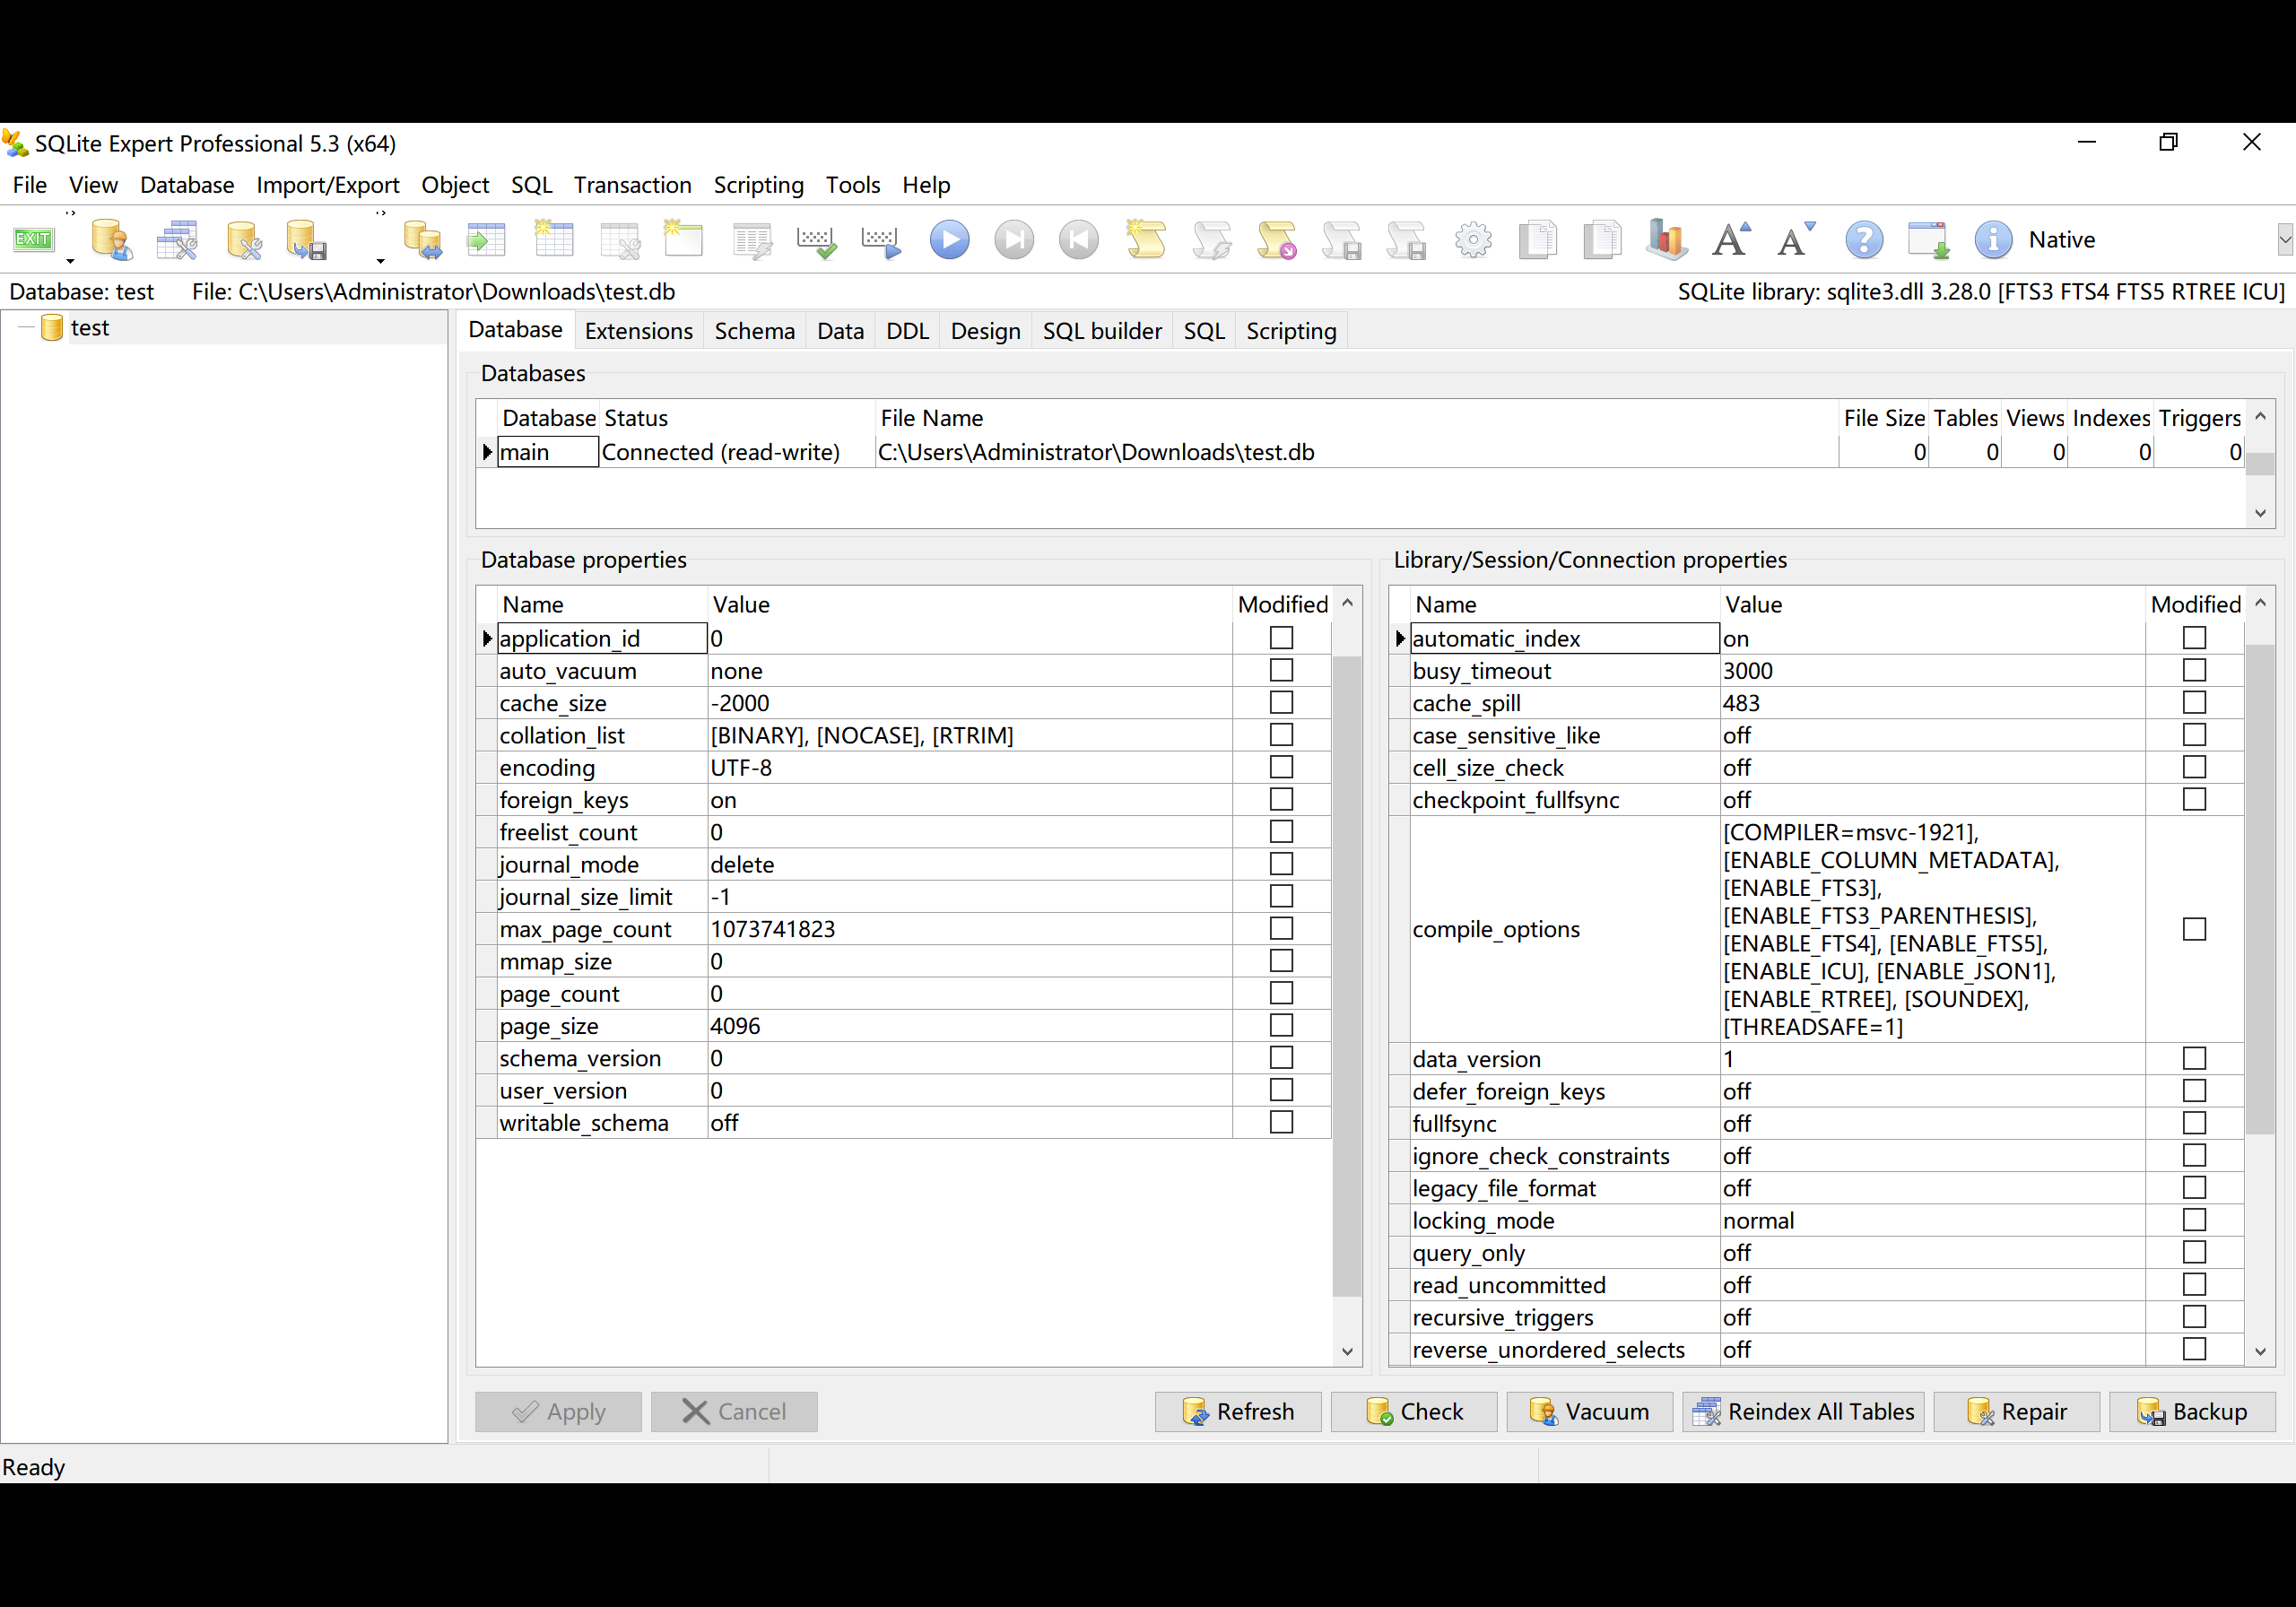The image size is (2296, 1607).
Task: Select the journal_mode value cell 'delete'
Action: coord(969,864)
